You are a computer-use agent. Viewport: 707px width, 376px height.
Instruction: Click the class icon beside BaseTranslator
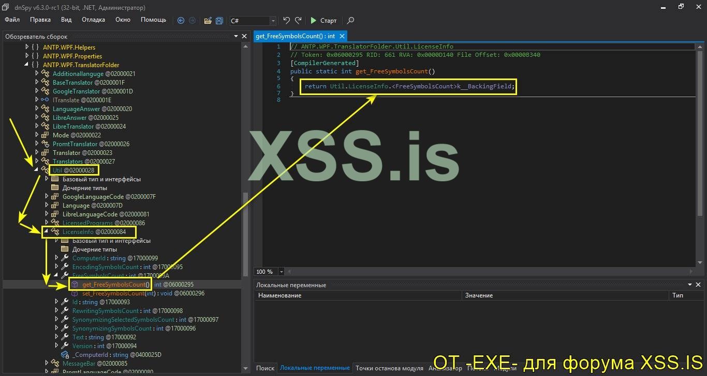pos(45,83)
